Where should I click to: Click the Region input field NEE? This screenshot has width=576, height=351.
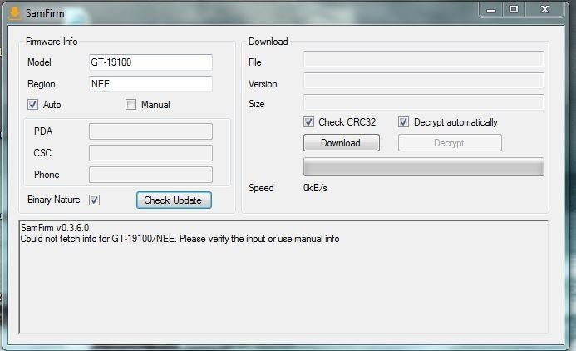click(150, 84)
